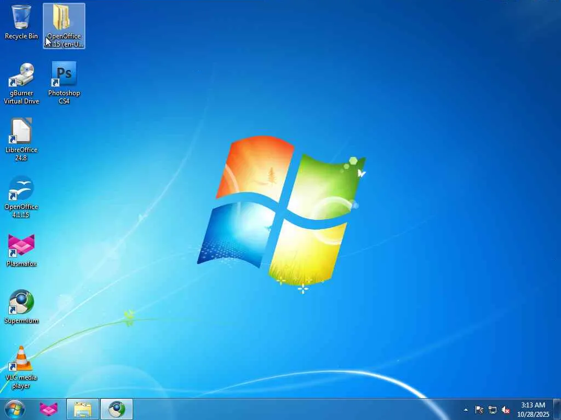Viewport: 561px width, 420px height.
Task: Show hidden system tray icons
Action: click(466, 410)
